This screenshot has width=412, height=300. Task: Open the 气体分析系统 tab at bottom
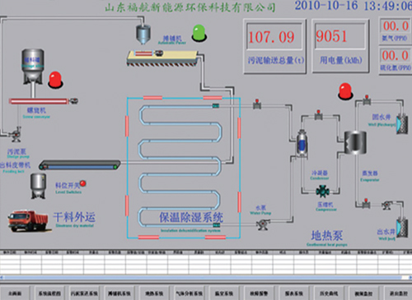189,293
